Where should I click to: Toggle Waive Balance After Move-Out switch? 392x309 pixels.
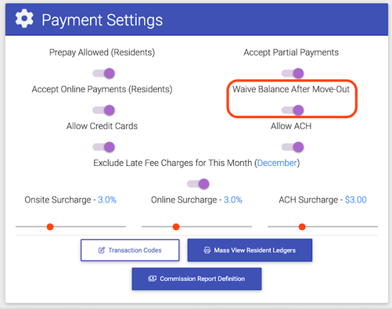click(x=293, y=110)
